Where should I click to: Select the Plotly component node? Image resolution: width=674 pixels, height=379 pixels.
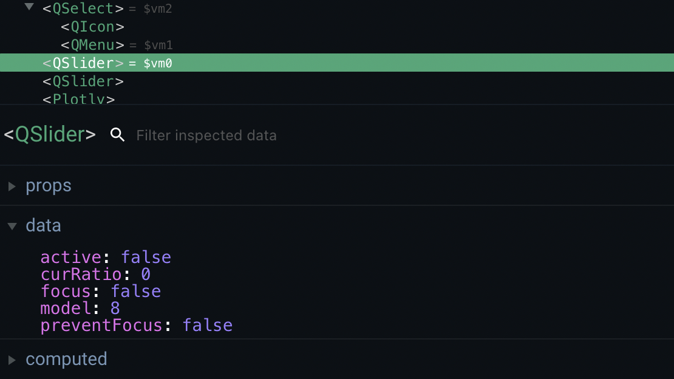pyautogui.click(x=79, y=99)
